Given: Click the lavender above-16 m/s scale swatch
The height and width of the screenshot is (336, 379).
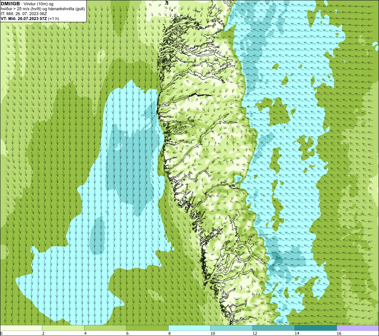Looking at the screenshot, I should coord(358,328).
